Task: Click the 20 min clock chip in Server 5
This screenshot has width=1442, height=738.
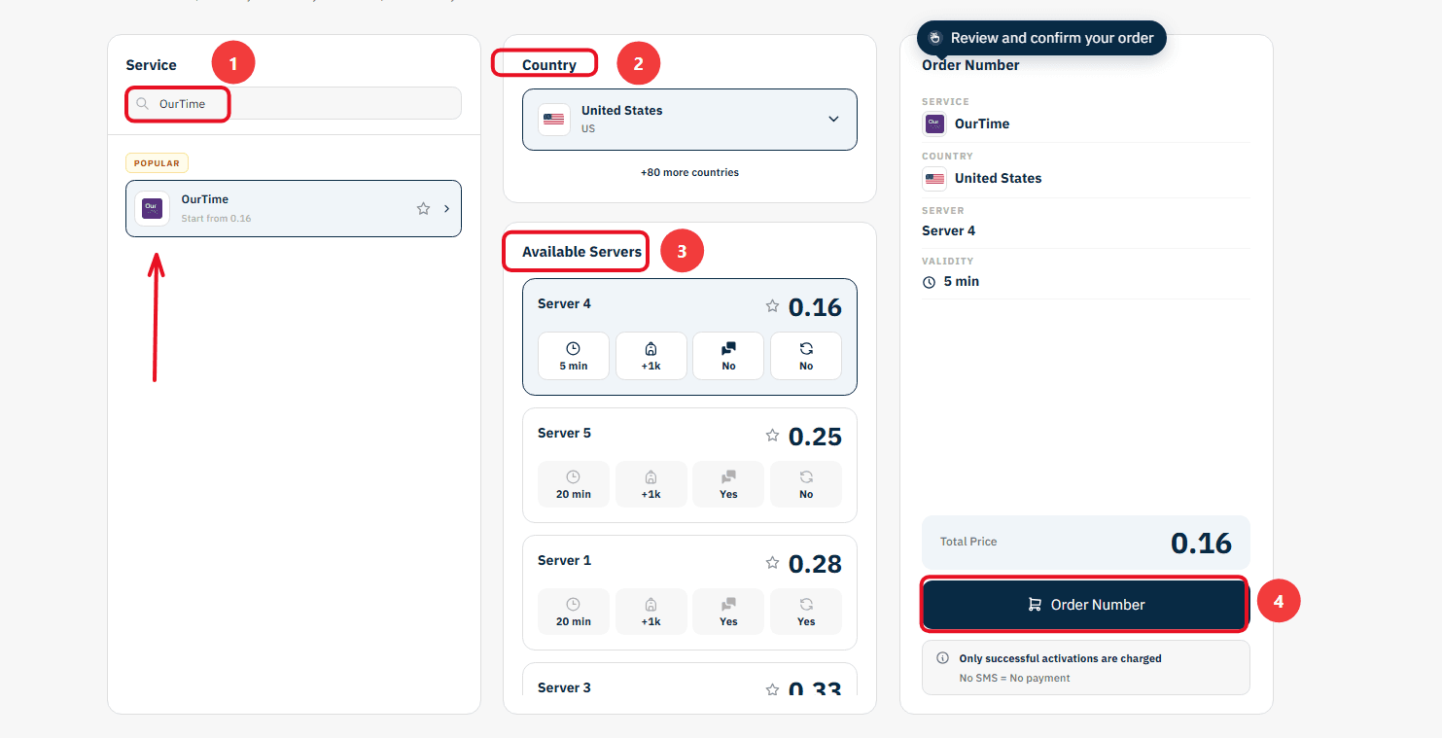Action: (x=574, y=484)
